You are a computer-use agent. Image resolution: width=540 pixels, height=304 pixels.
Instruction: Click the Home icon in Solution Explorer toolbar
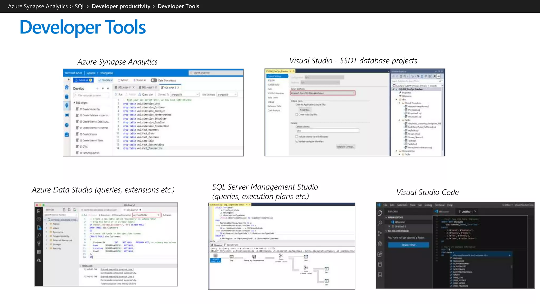click(401, 76)
